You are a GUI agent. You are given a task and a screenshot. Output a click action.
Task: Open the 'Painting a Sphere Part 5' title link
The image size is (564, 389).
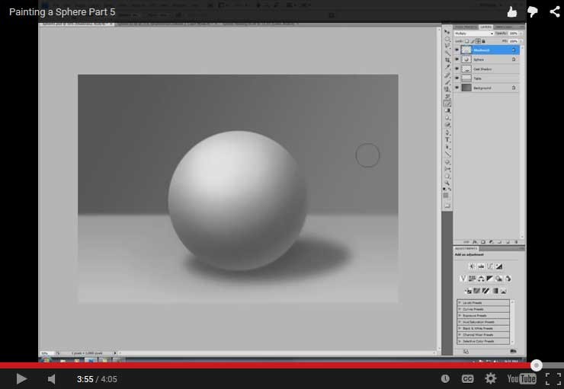coord(62,12)
